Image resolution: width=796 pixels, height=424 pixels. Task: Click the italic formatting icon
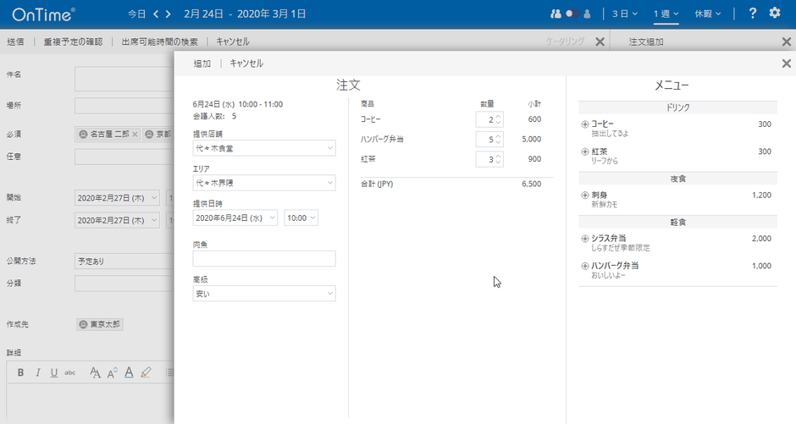(x=38, y=372)
